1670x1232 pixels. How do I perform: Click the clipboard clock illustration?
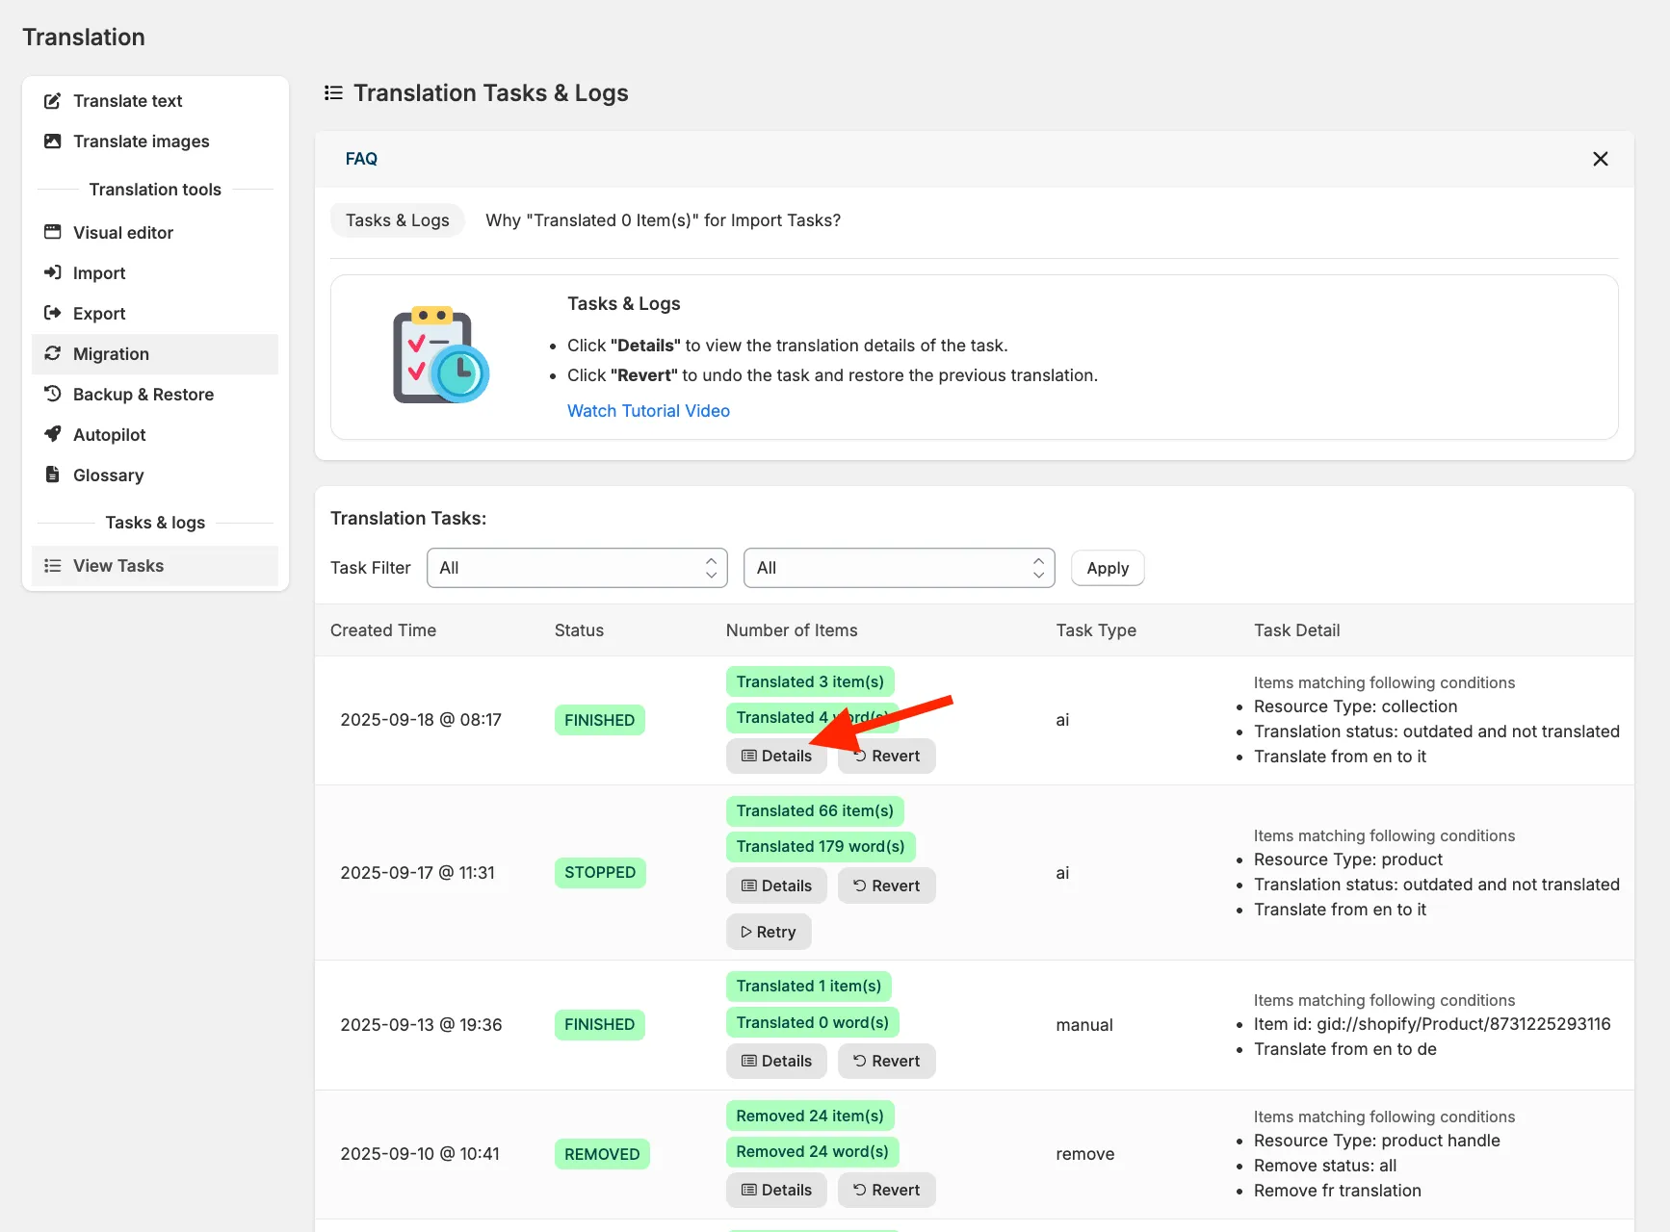tap(441, 355)
